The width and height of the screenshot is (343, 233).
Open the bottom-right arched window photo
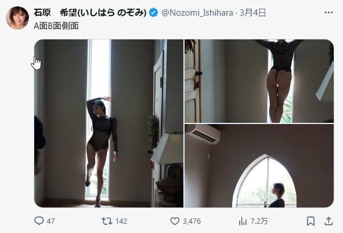[x=259, y=166]
